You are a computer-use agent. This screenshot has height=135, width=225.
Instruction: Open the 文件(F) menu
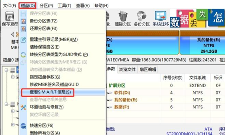point(9,6)
